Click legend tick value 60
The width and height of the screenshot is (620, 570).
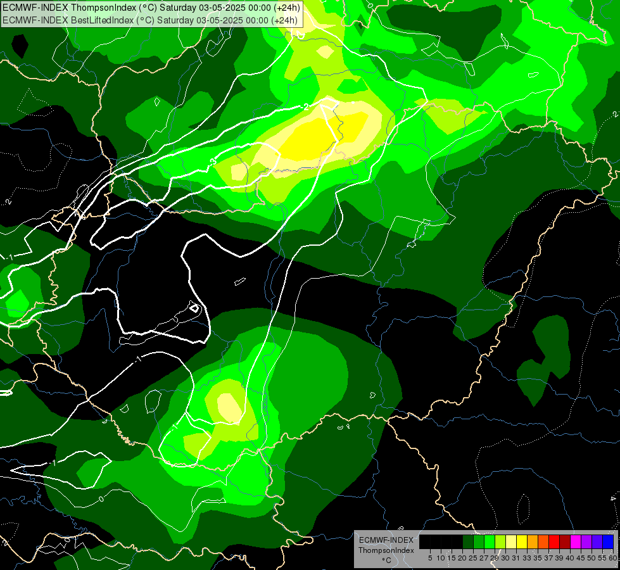[613, 558]
